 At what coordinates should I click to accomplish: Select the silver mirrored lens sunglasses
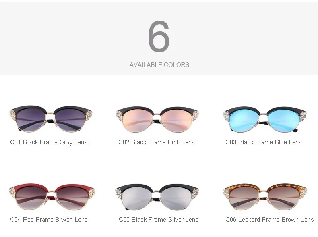click(157, 197)
